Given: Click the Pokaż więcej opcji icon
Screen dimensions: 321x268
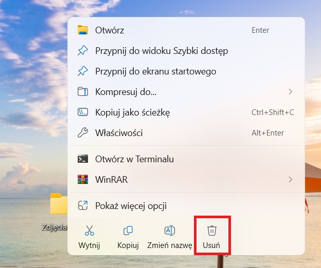Looking at the screenshot, I should coord(83,206).
